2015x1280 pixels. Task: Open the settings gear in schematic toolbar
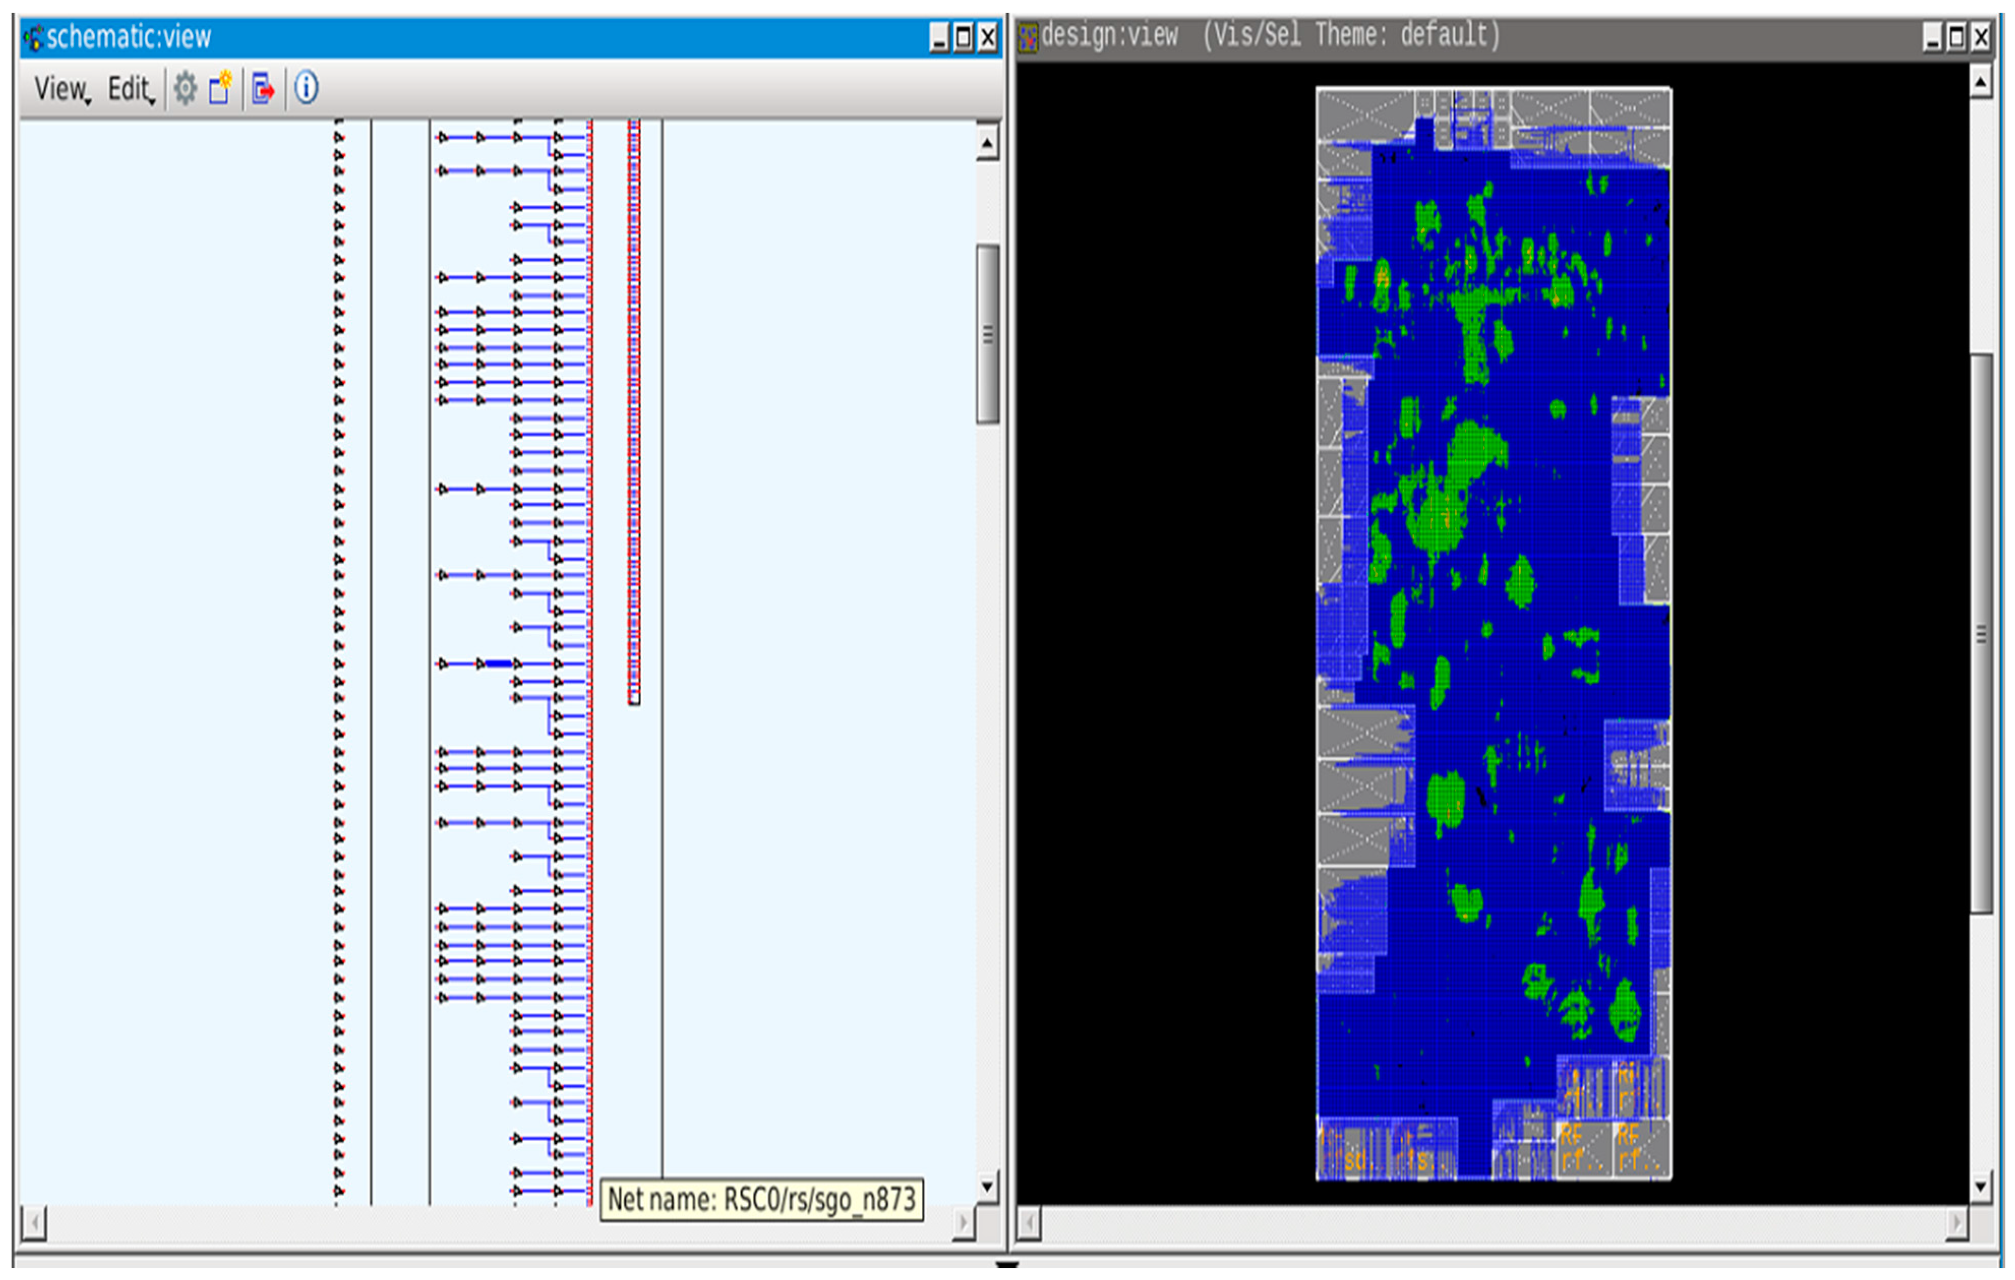pyautogui.click(x=185, y=88)
